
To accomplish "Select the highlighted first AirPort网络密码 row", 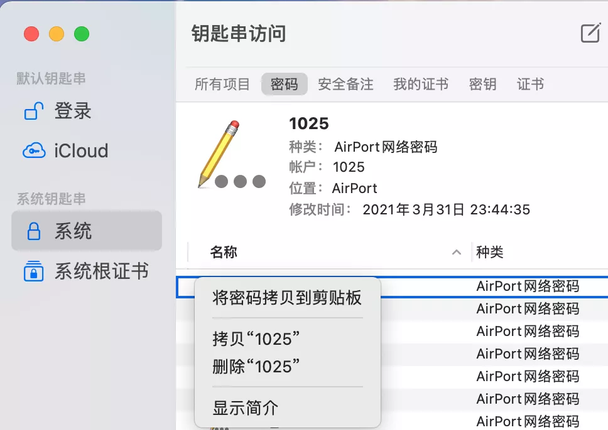I will pos(392,287).
